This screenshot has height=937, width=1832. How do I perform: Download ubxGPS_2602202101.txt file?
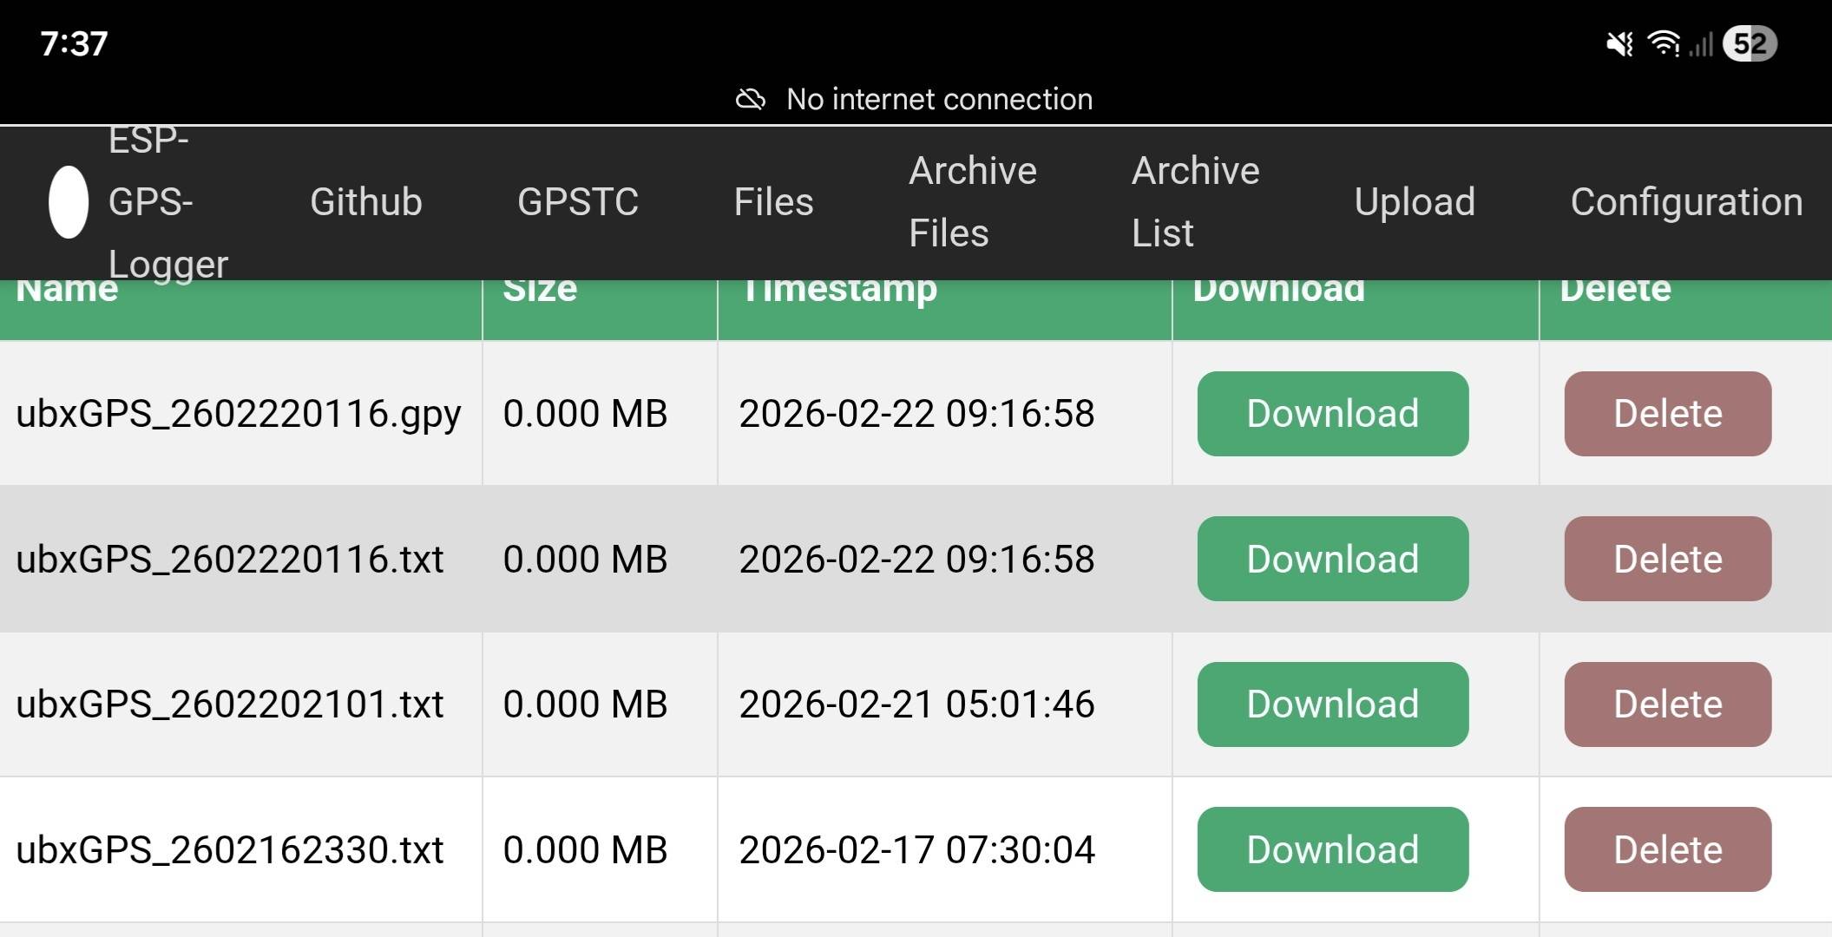click(x=1332, y=704)
